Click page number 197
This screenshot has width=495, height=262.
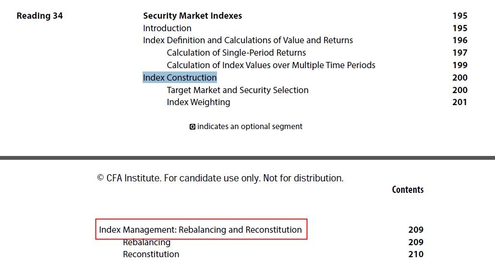459,53
